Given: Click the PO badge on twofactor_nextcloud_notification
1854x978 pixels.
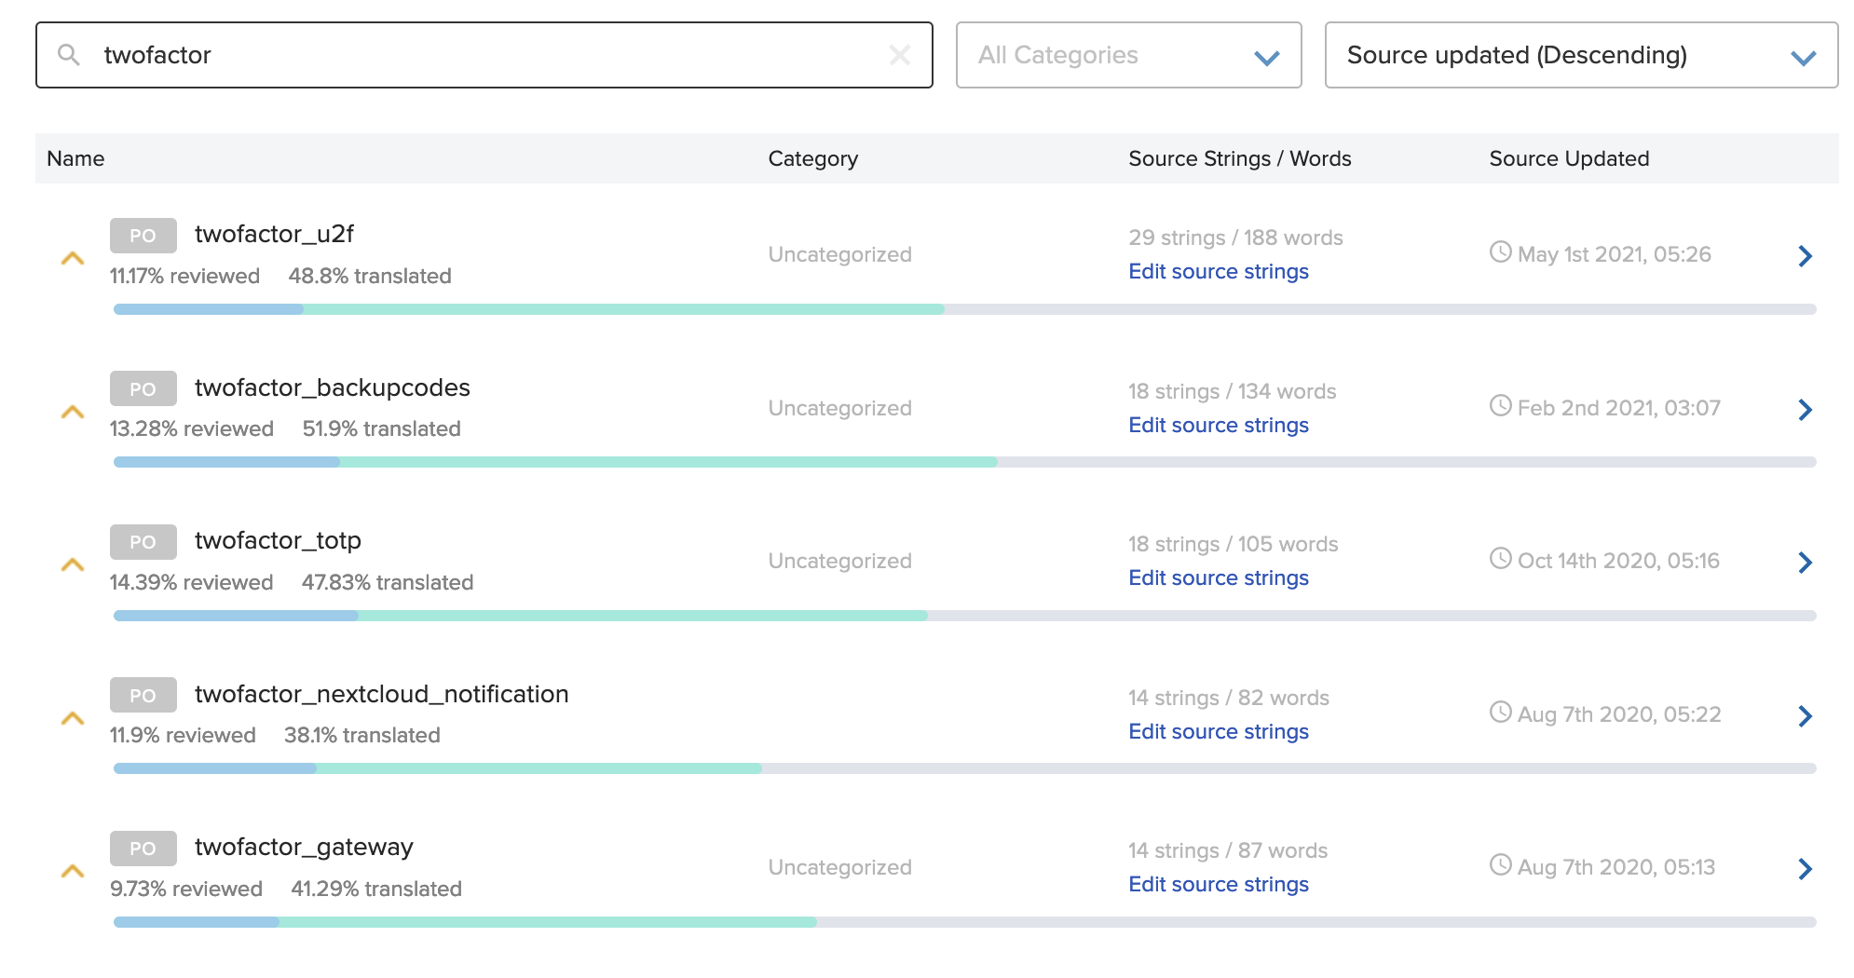Looking at the screenshot, I should (x=143, y=694).
